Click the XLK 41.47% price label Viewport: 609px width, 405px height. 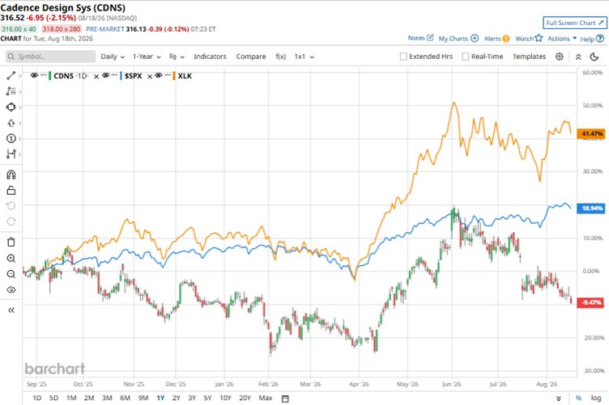592,133
